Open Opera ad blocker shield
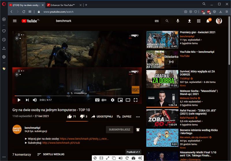The height and width of the screenshot is (161, 231). tap(191, 12)
